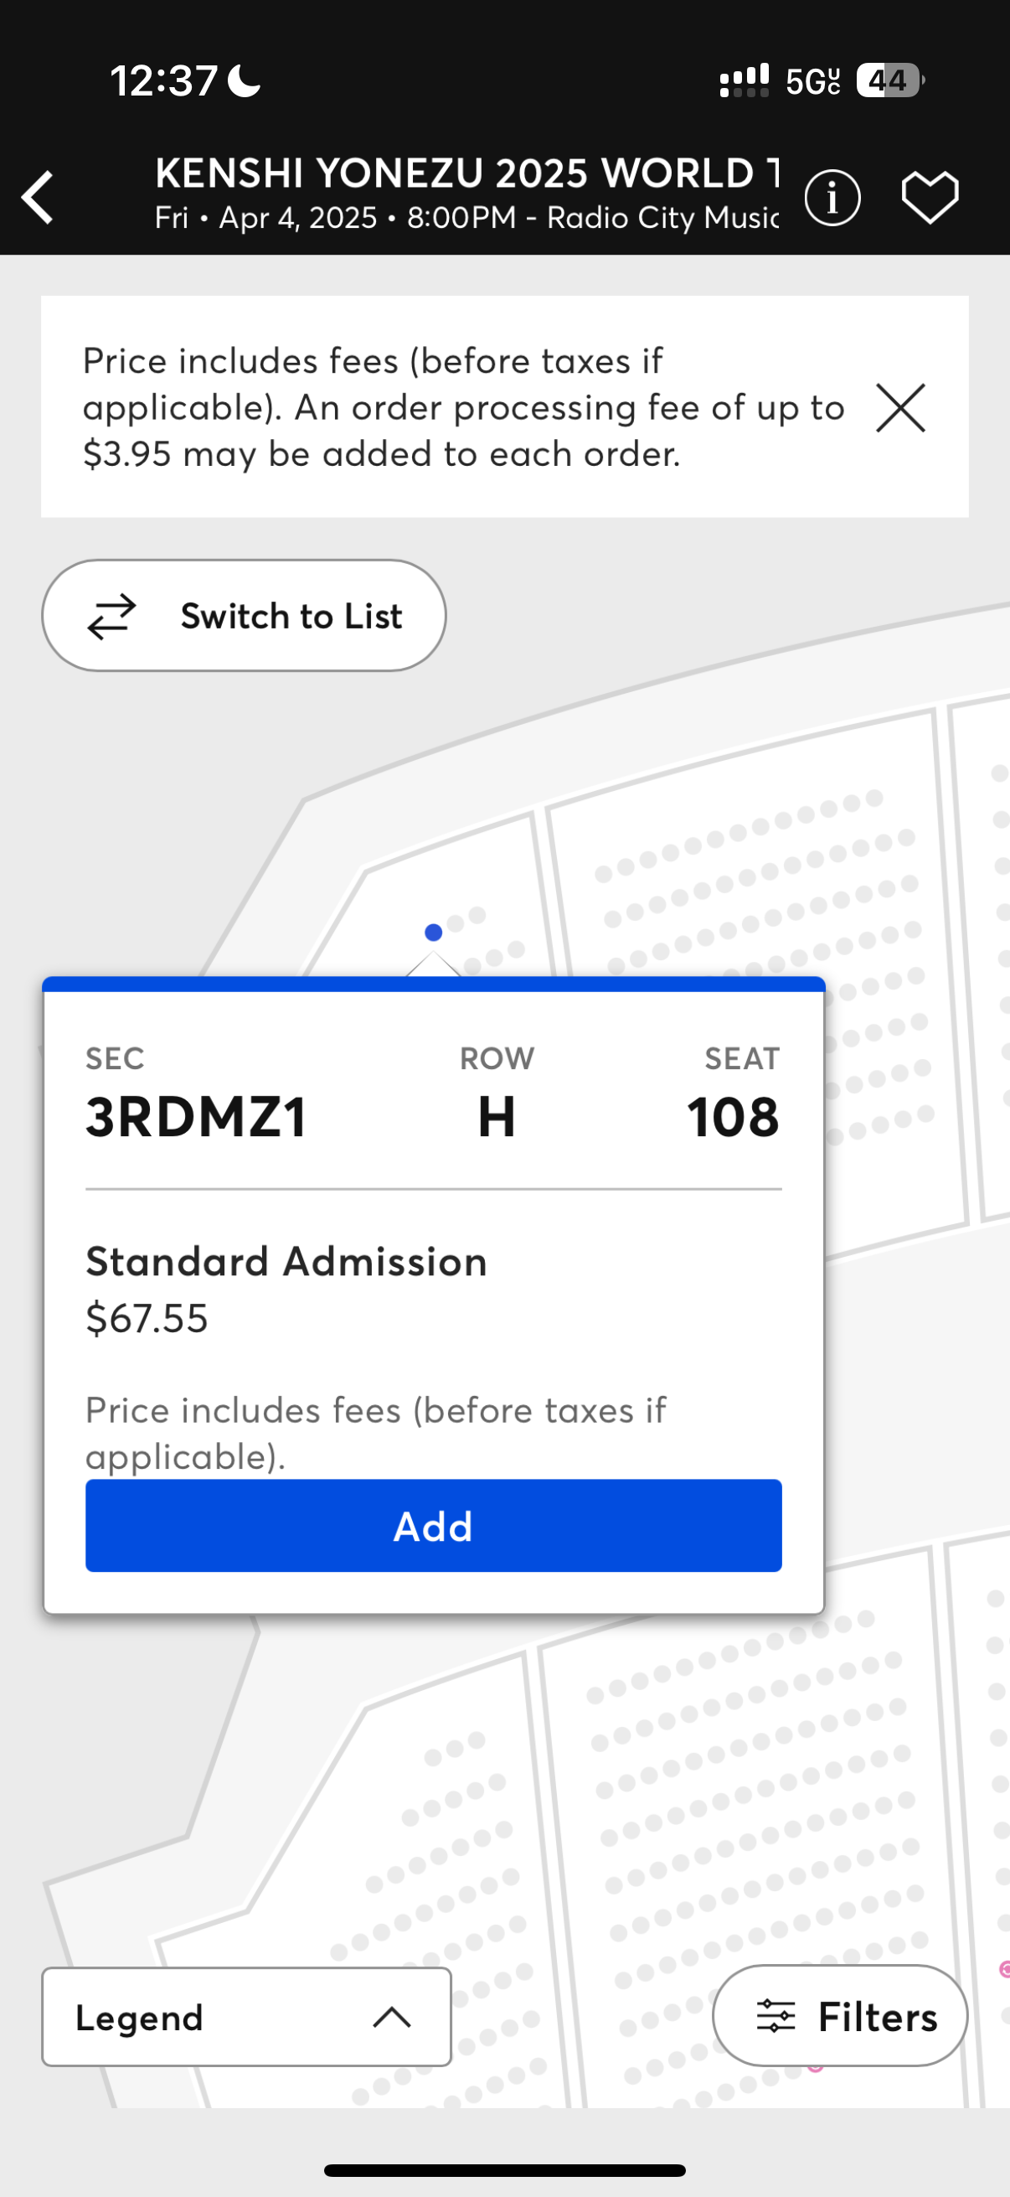Switch to List view
The height and width of the screenshot is (2197, 1010).
point(244,616)
